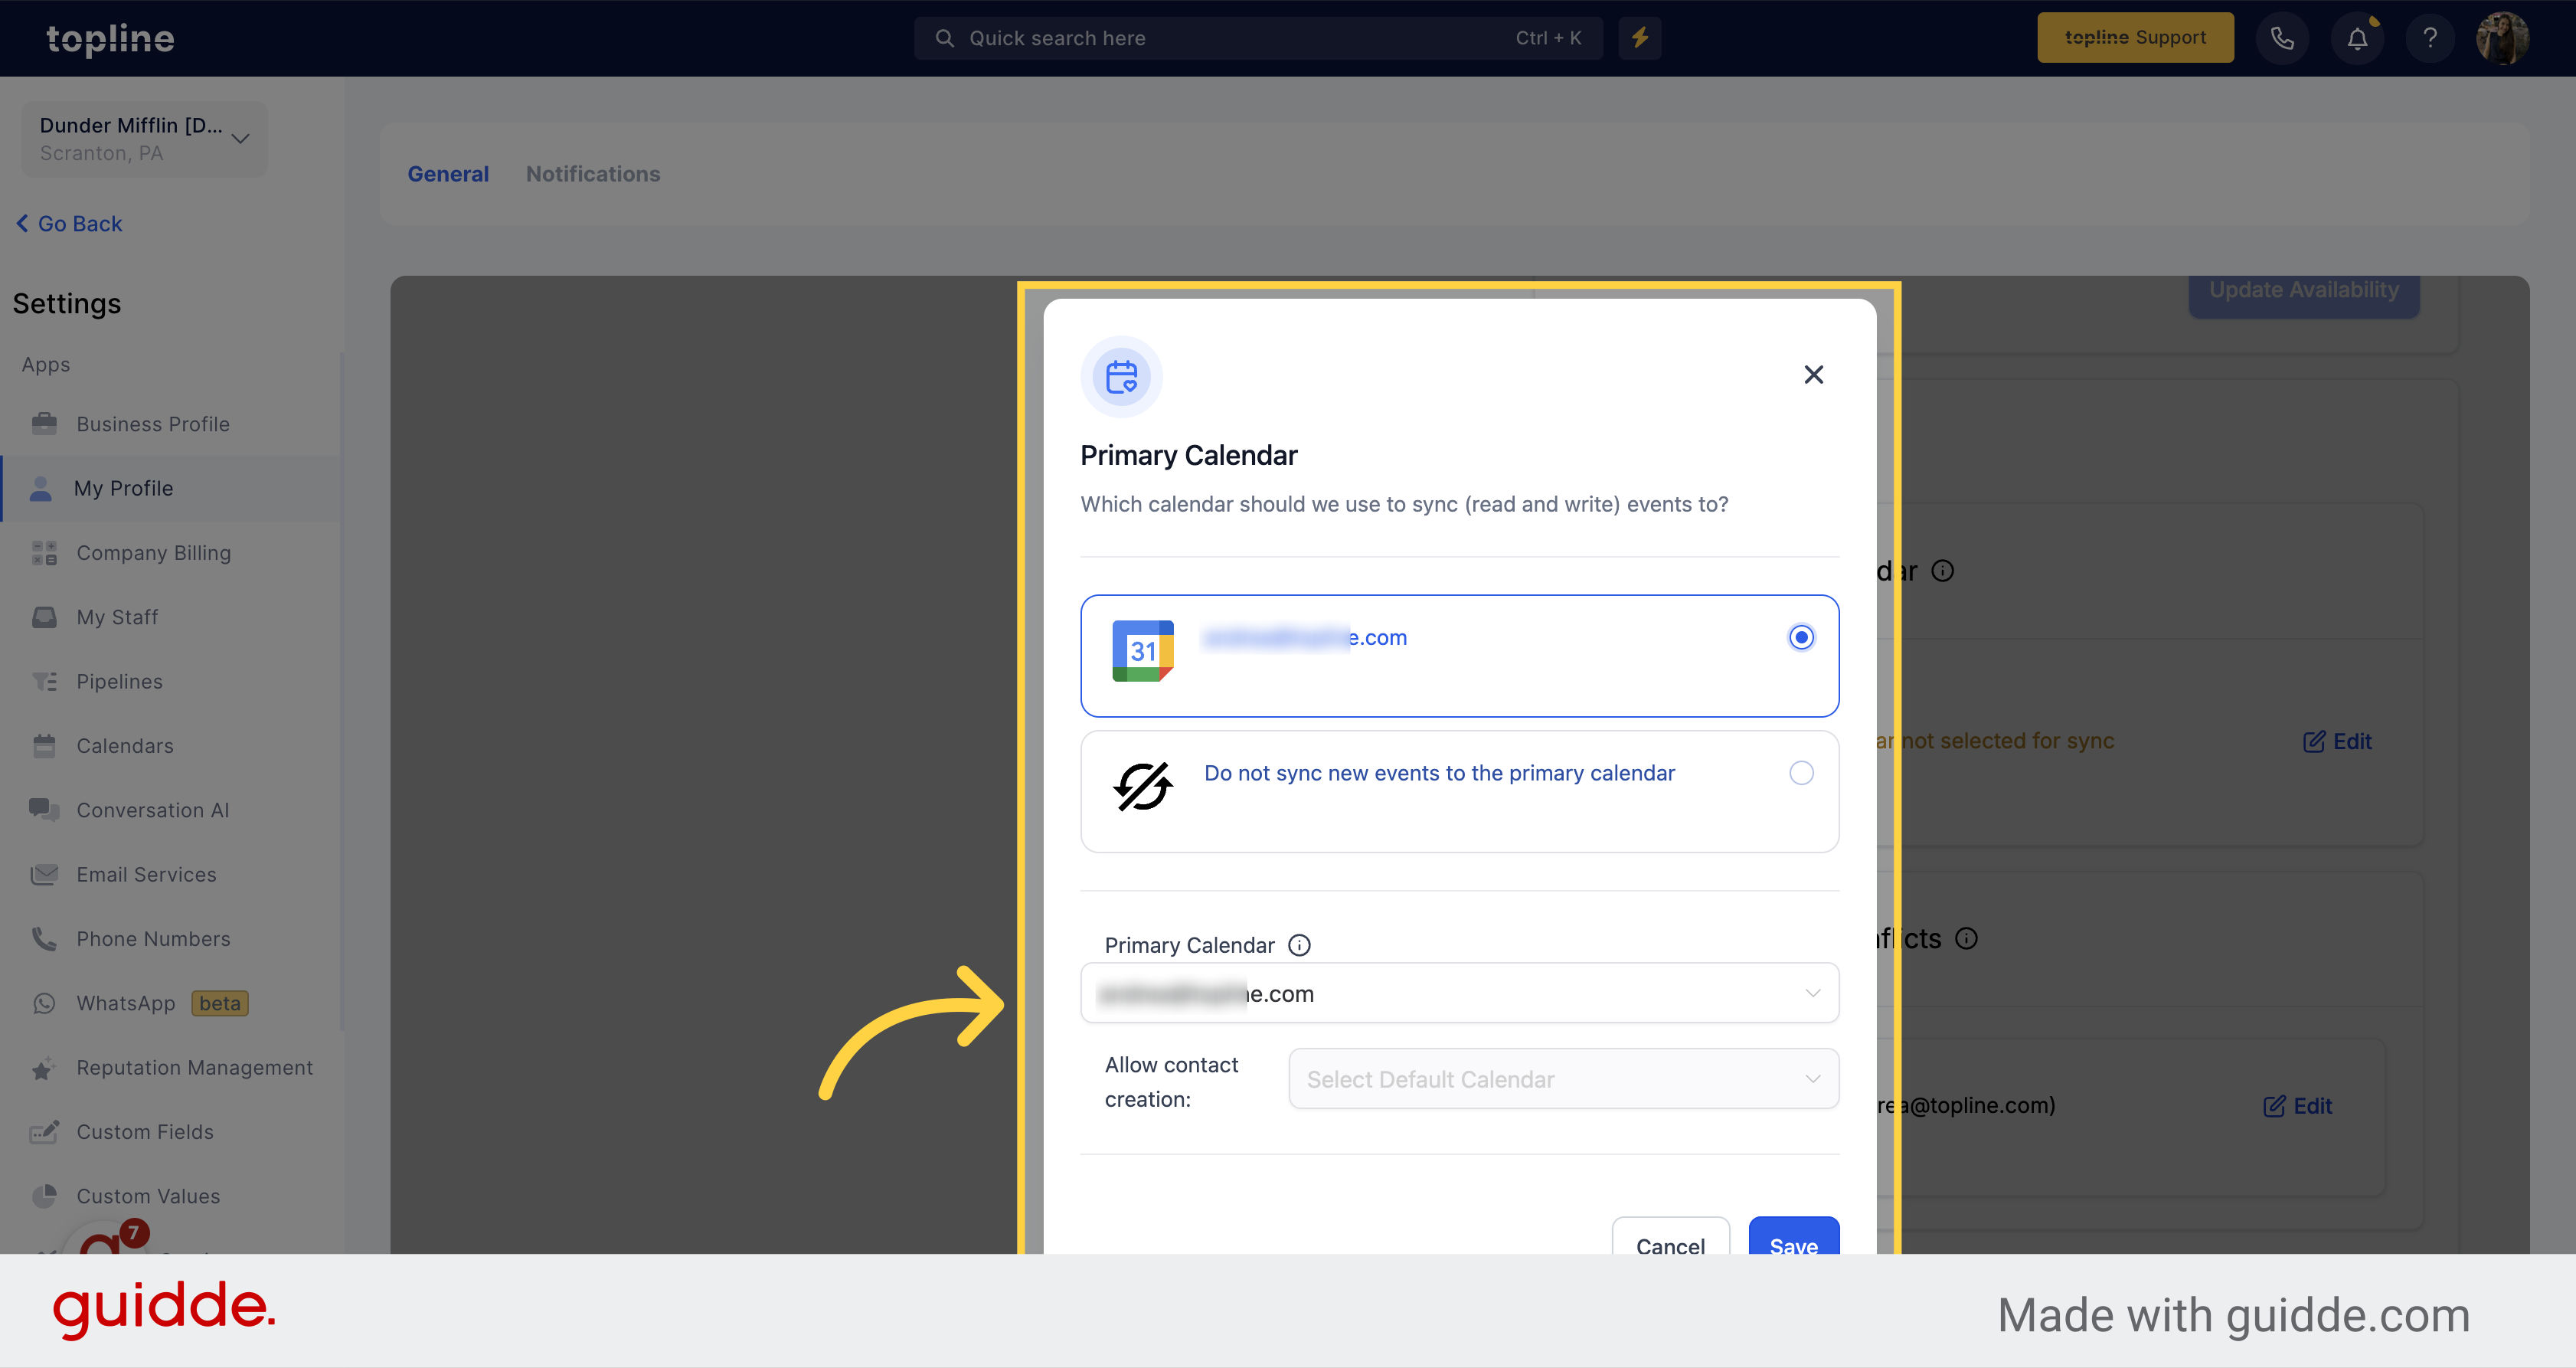2576x1368 pixels.
Task: Click the Calendars sidebar icon
Action: (x=44, y=746)
